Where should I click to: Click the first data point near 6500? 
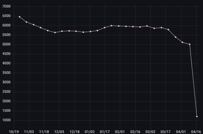(20, 17)
